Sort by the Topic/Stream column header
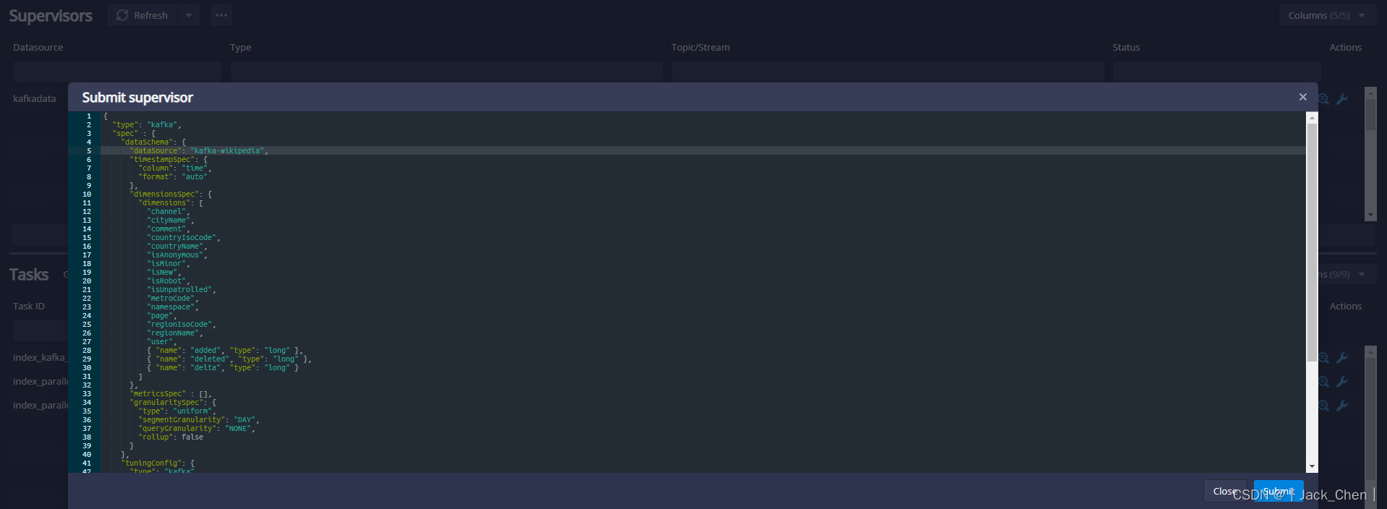1387x509 pixels. (700, 47)
